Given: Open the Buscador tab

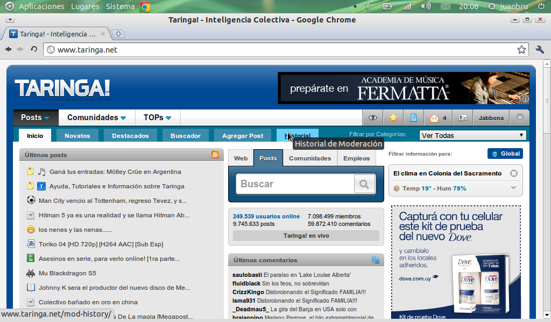Looking at the screenshot, I should coord(186,136).
